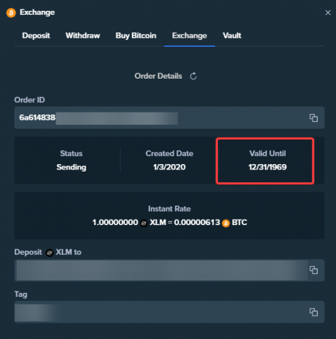Click the BTC coin icon in rate
This screenshot has width=336, height=339.
[225, 223]
